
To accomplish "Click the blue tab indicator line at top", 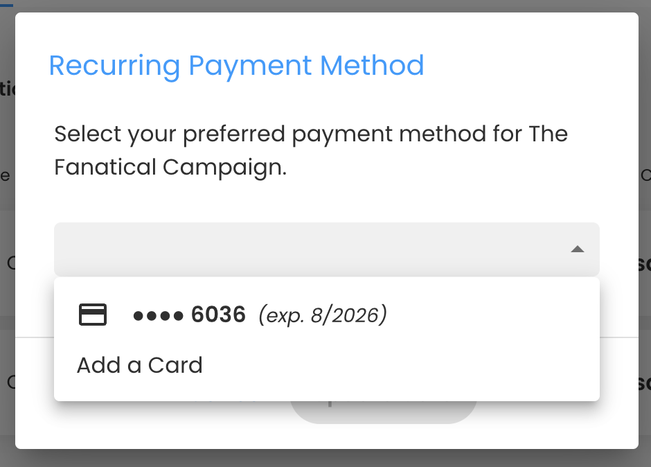I will click(7, 5).
